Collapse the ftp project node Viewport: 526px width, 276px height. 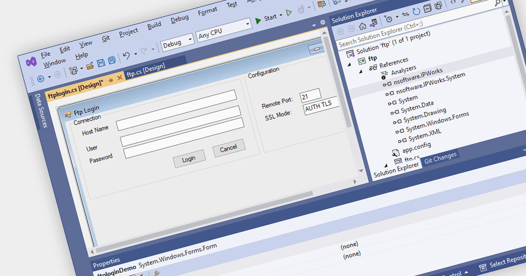point(349,64)
